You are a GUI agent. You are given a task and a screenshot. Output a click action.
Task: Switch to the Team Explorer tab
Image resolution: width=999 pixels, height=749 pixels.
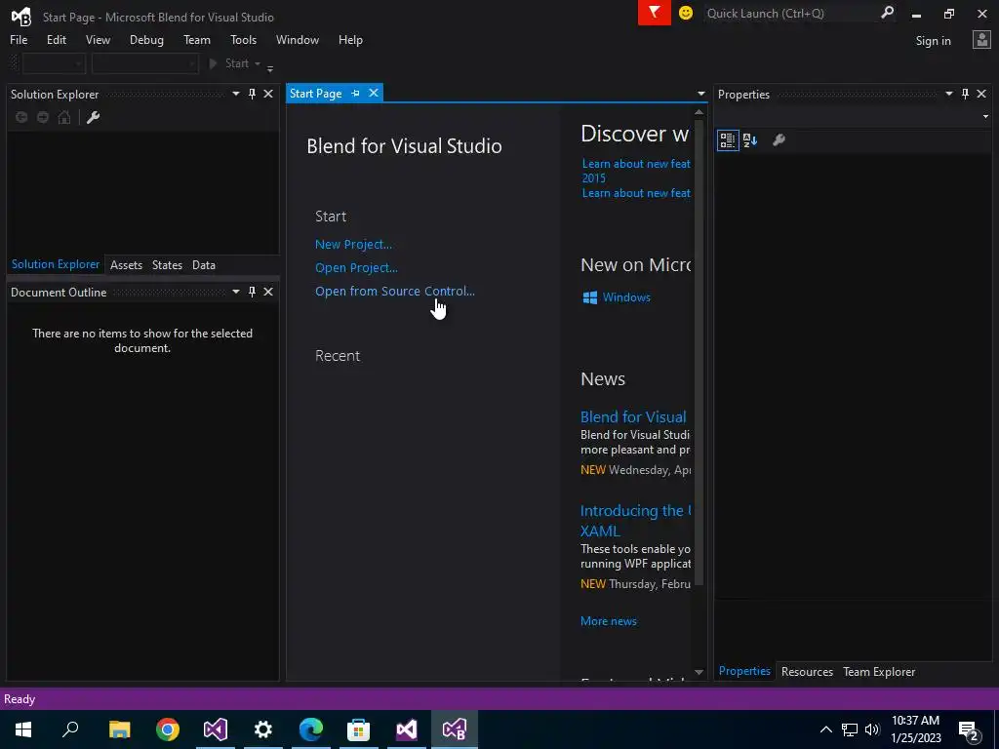879,672
